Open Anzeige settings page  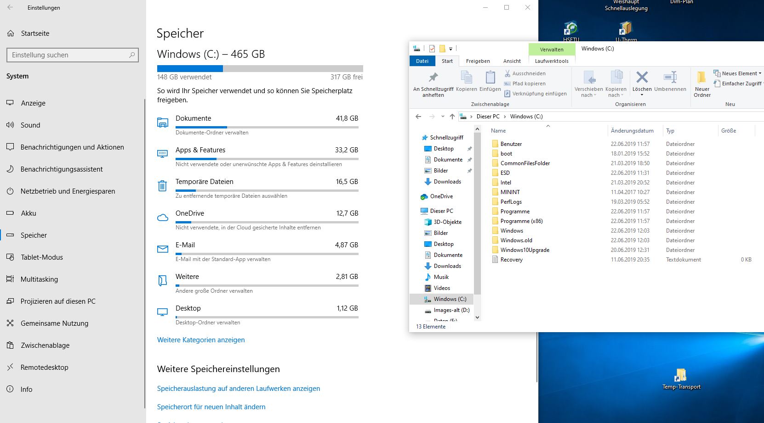point(33,103)
